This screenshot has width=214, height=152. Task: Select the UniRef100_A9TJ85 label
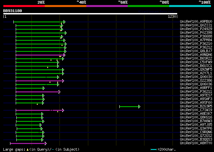pos(196,125)
